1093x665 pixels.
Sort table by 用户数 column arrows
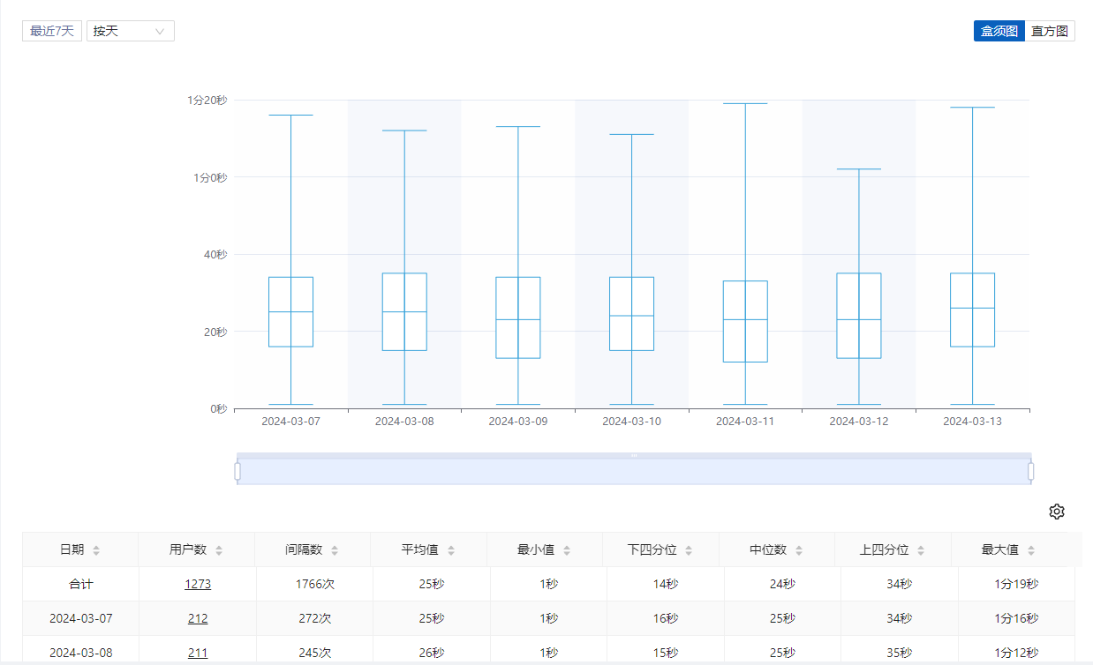219,550
